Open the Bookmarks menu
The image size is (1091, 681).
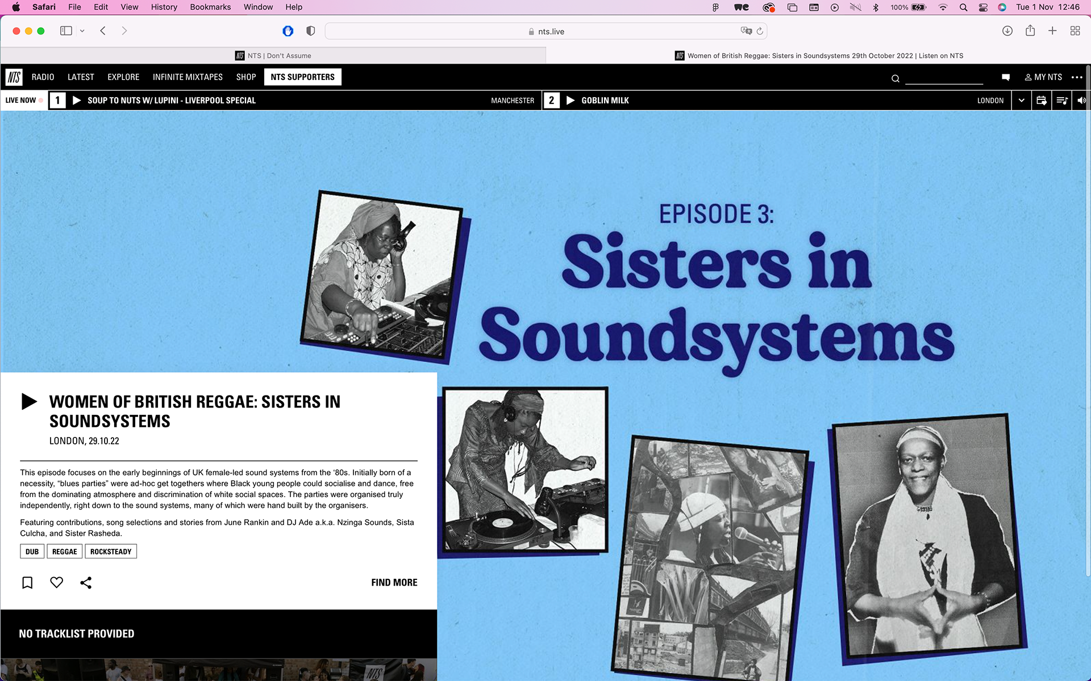pyautogui.click(x=210, y=7)
